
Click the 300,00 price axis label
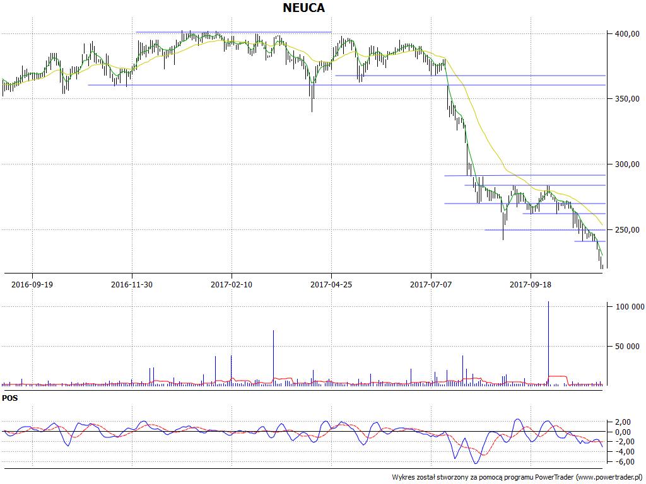pos(627,164)
